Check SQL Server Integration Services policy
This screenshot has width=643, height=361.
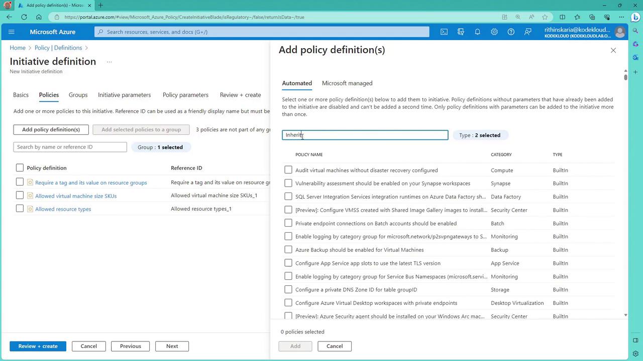tap(288, 197)
